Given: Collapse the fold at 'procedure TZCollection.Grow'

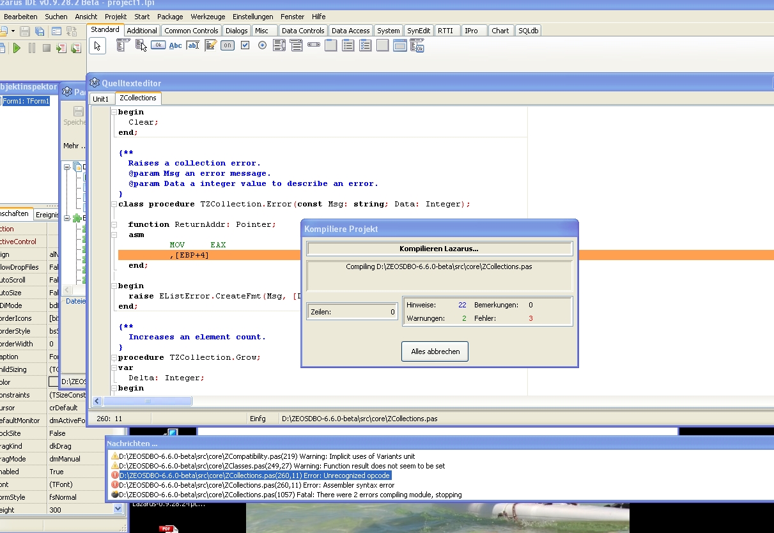Looking at the screenshot, I should click(114, 358).
